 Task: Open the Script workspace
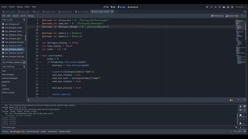pos(121,7)
